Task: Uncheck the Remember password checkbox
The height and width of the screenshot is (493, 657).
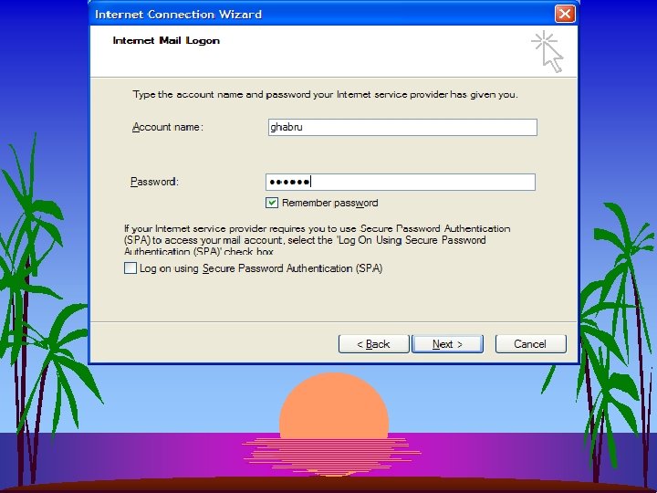Action: (272, 203)
